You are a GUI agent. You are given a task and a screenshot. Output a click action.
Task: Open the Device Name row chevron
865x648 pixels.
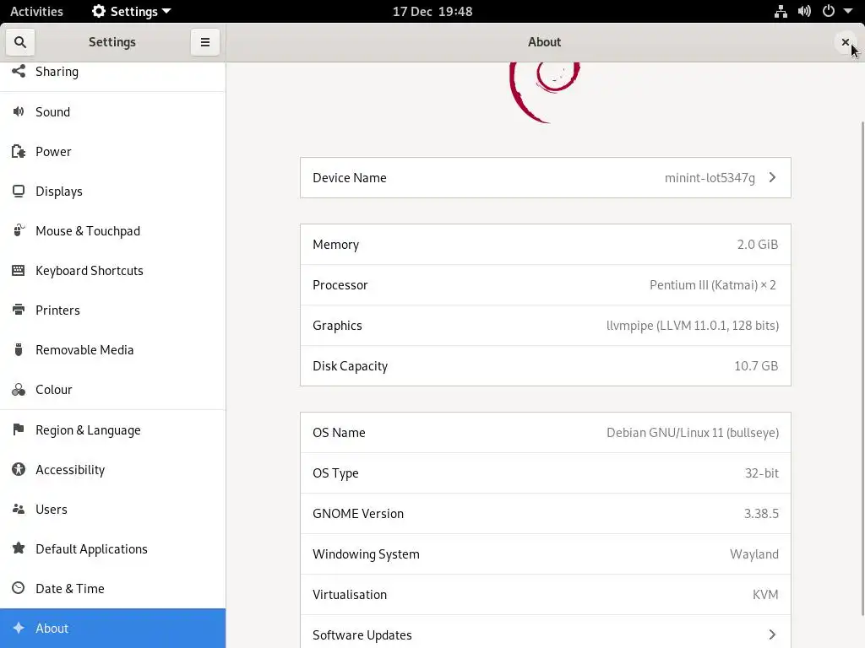click(772, 177)
